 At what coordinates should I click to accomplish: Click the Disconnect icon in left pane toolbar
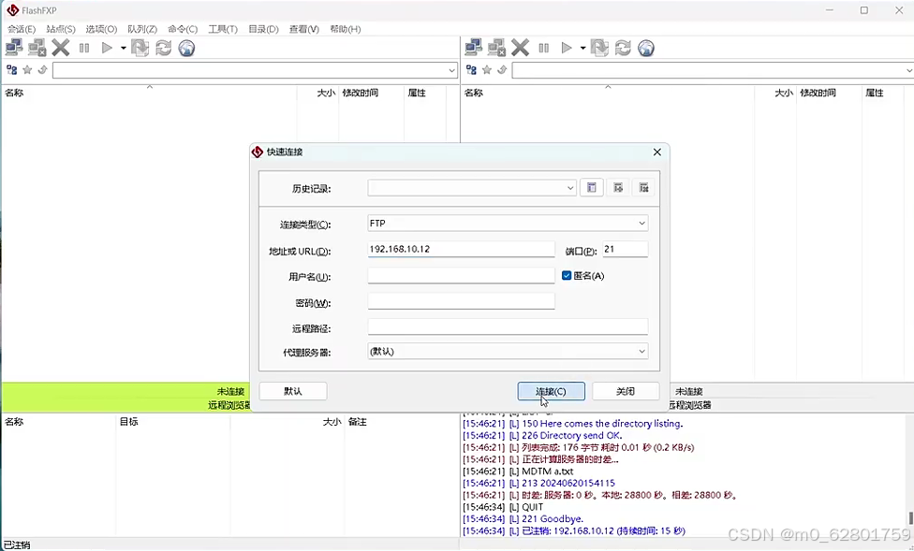37,48
